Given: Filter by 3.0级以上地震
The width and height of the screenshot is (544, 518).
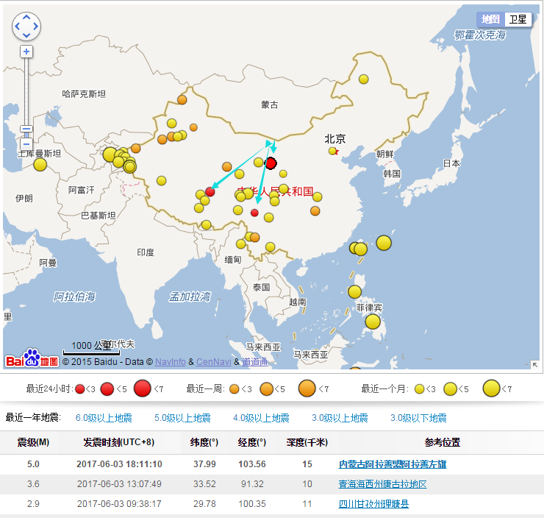Looking at the screenshot, I should tap(340, 418).
